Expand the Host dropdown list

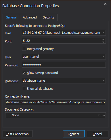pos(103,33)
